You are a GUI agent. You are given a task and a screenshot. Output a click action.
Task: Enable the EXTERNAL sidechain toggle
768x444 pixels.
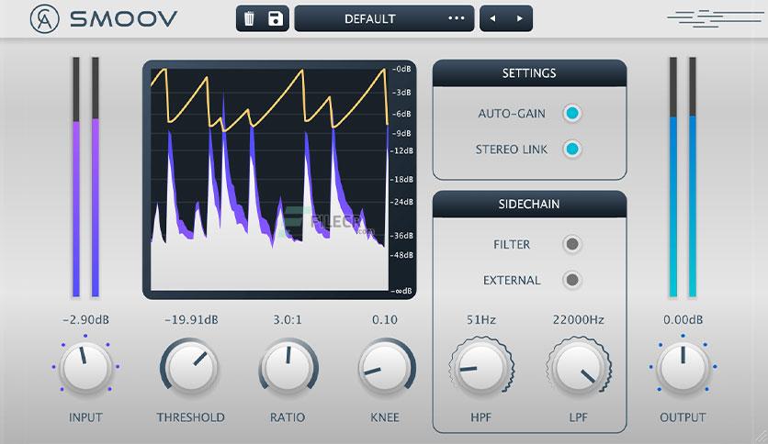(x=571, y=280)
